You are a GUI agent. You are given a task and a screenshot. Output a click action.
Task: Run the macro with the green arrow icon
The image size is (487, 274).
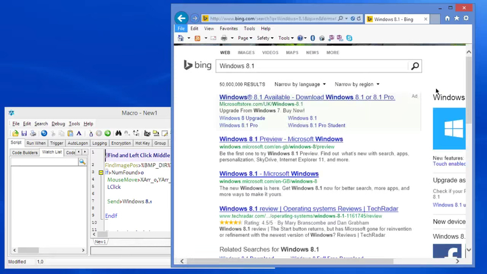point(108,133)
